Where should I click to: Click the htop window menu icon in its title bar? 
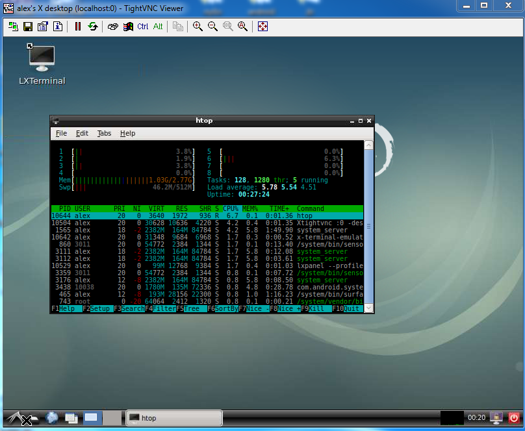pos(56,121)
